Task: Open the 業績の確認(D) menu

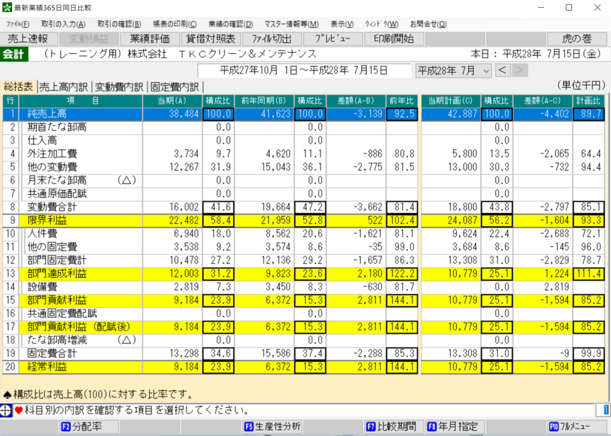Action: coord(230,24)
